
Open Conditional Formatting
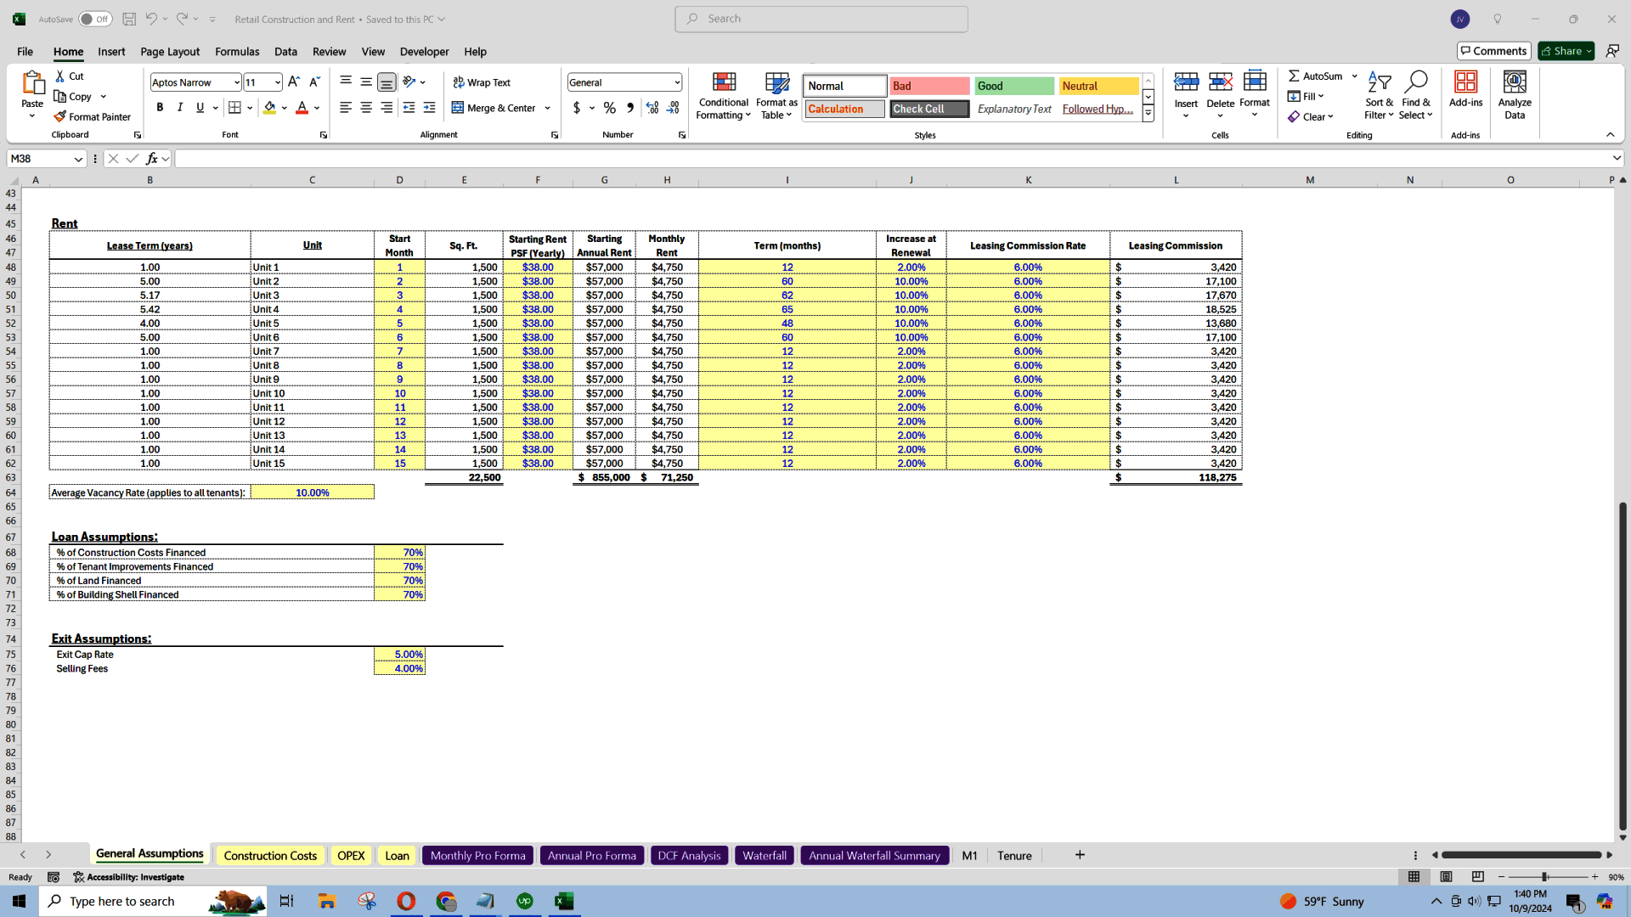click(724, 95)
